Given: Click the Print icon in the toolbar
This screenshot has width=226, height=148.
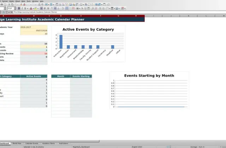Looking at the screenshot, I should [2, 5].
